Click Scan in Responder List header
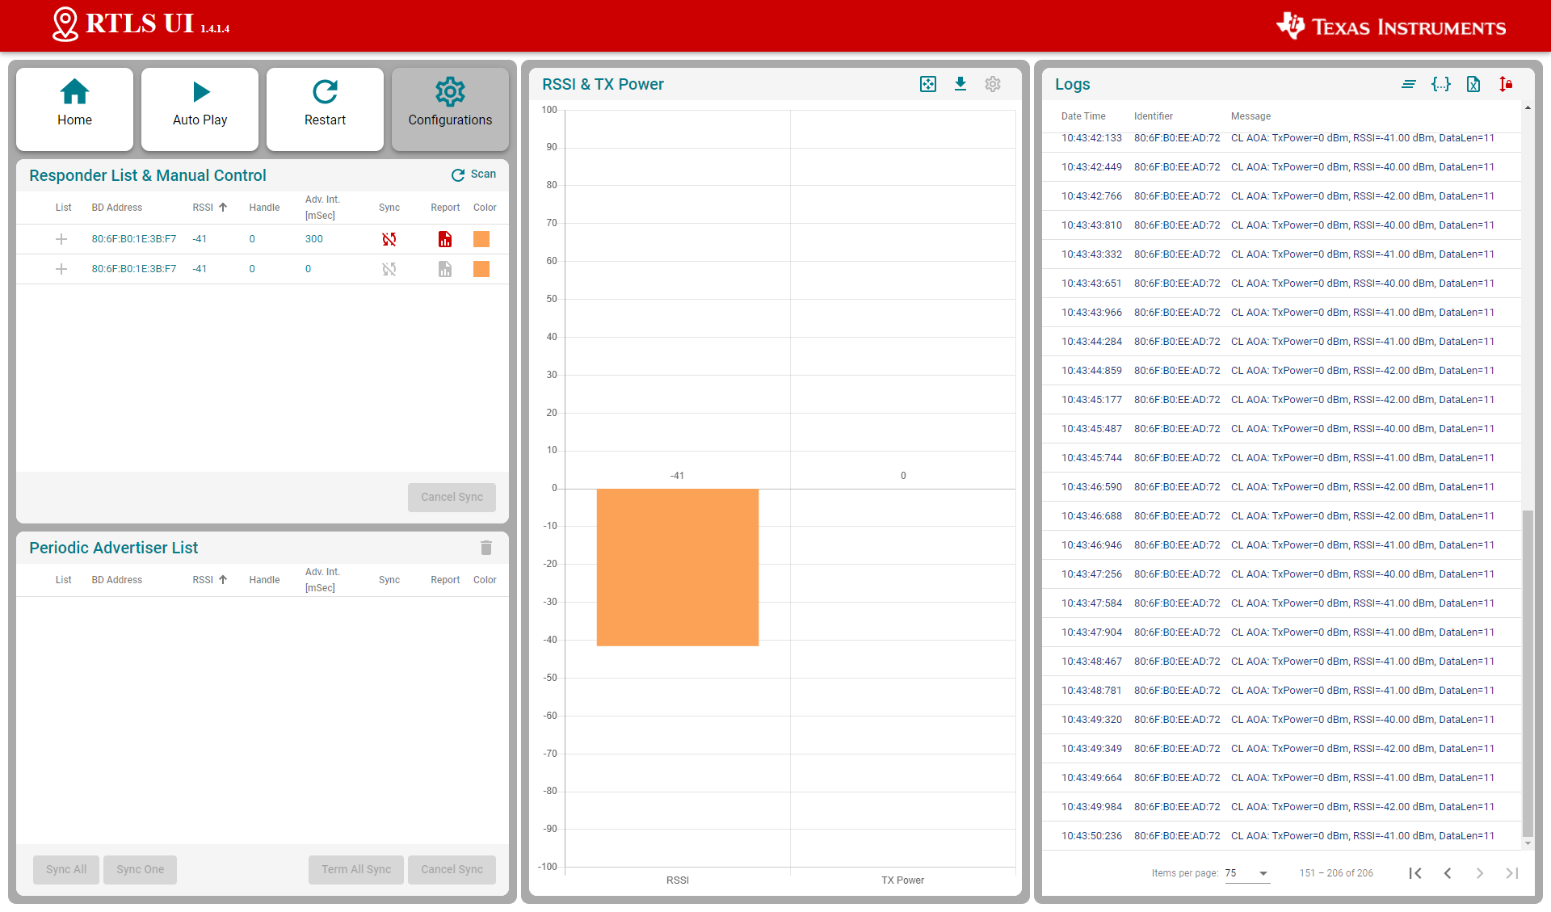 (474, 174)
